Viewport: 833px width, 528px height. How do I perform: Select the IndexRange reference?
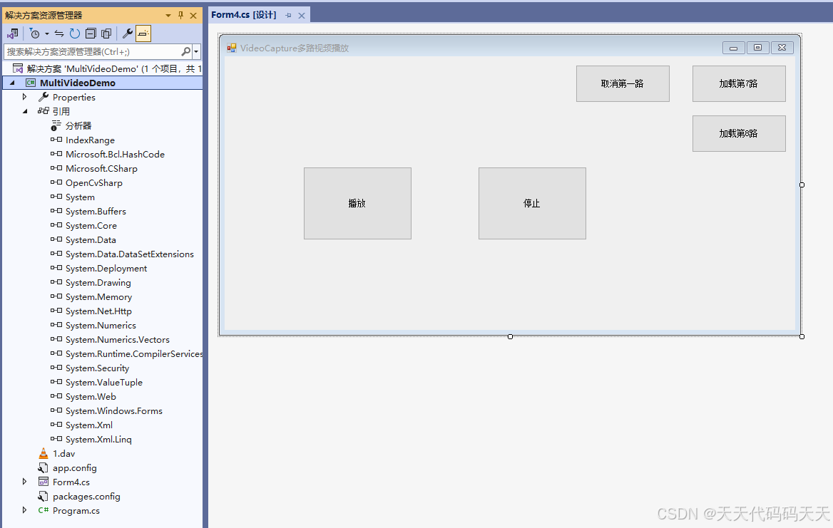tap(90, 140)
